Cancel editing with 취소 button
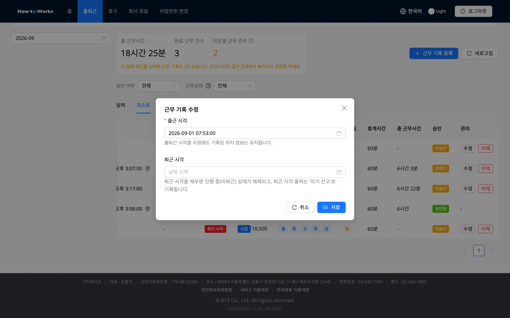Viewport: 510px width, 318px height. 300,207
